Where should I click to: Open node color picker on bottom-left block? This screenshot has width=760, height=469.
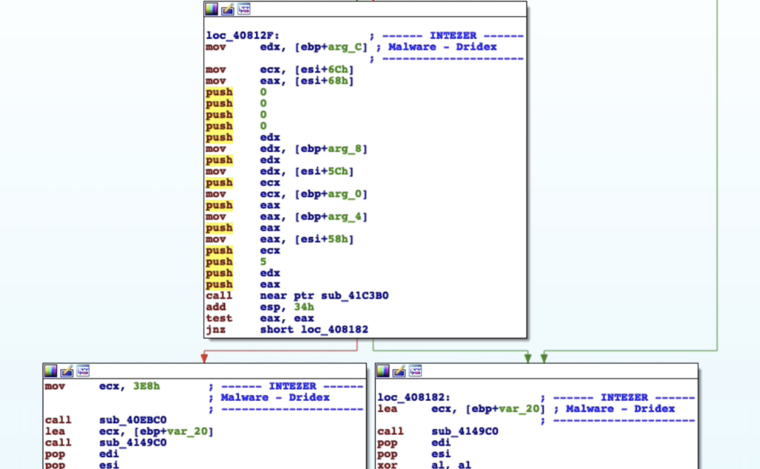[x=50, y=371]
